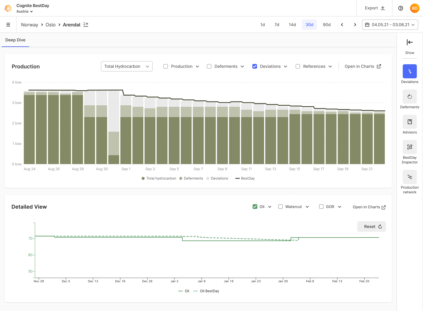This screenshot has height=311, width=423.
Task: Click the Export button
Action: point(375,8)
